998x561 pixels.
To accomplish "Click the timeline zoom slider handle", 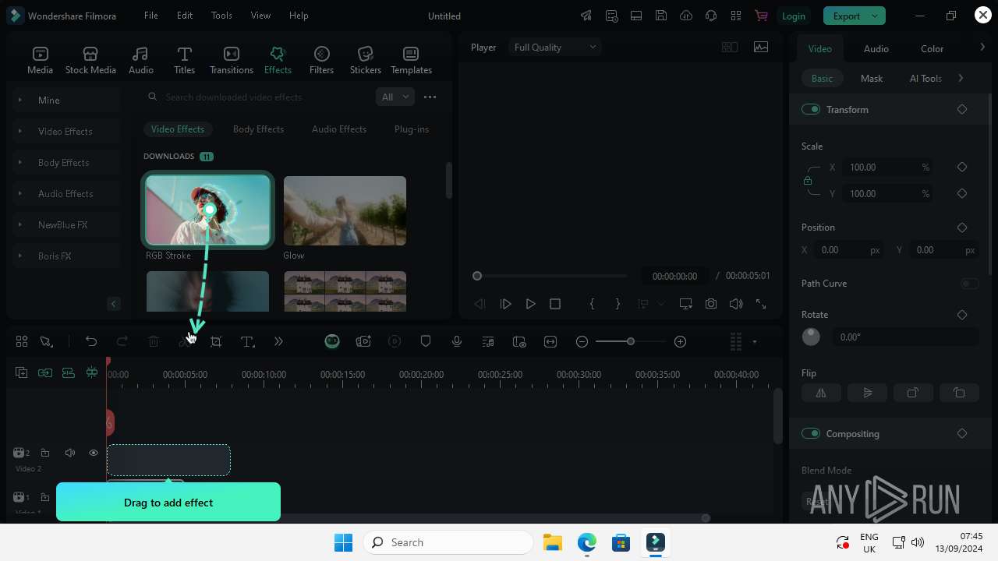I will coord(631,341).
